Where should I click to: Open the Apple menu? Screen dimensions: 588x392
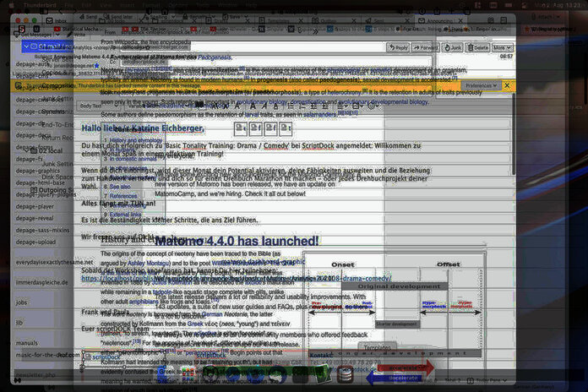coord(11,5)
